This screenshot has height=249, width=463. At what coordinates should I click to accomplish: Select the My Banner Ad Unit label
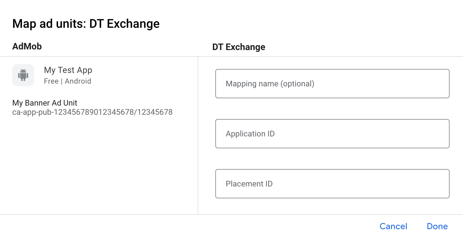coord(45,103)
